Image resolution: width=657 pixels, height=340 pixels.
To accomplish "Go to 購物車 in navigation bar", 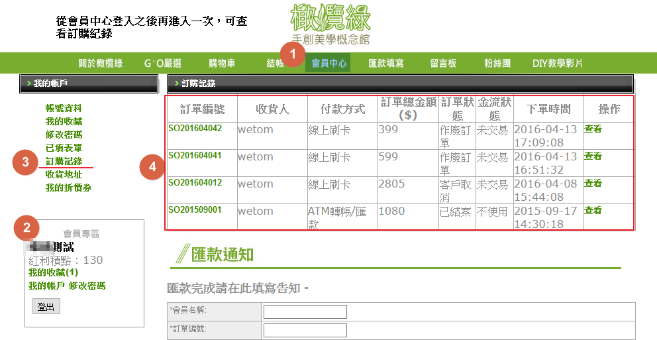I will (222, 64).
